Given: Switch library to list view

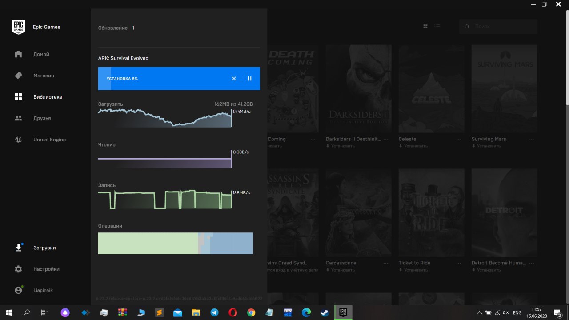Looking at the screenshot, I should click(437, 27).
